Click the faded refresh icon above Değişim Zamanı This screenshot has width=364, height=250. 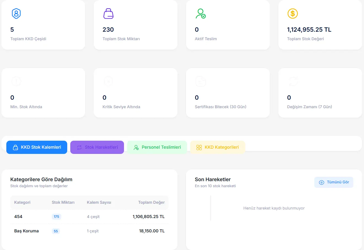293,81
